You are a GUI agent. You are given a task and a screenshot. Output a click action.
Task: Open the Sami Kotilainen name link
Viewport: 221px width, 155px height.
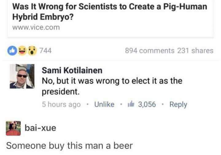[x=72, y=70]
